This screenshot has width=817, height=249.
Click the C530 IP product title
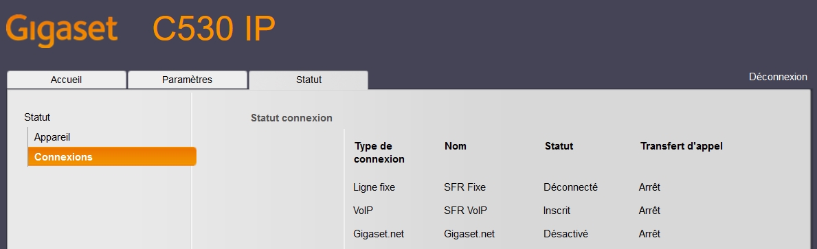[x=214, y=30]
